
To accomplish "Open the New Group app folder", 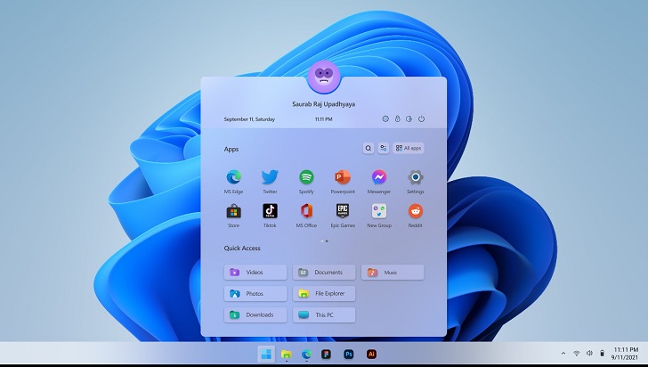I will [379, 211].
